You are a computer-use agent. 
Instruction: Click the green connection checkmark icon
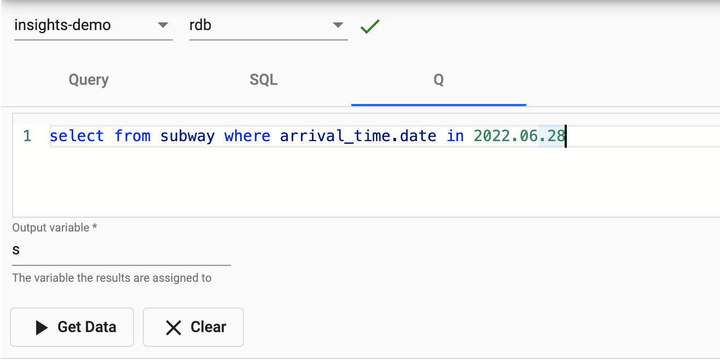pos(370,26)
